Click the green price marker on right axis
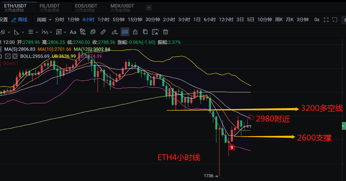 pyautogui.click(x=344, y=126)
